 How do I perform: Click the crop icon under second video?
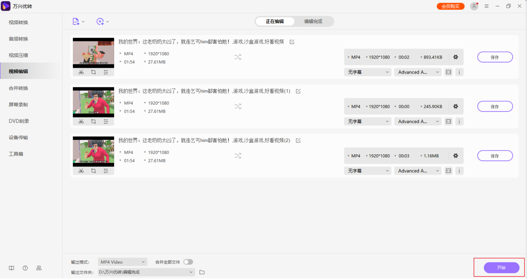click(x=93, y=122)
